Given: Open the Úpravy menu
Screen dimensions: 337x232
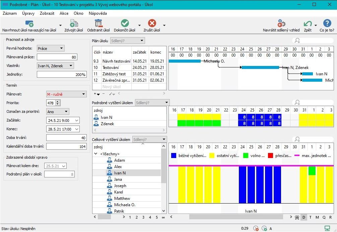Looking at the screenshot, I should coord(28,13).
